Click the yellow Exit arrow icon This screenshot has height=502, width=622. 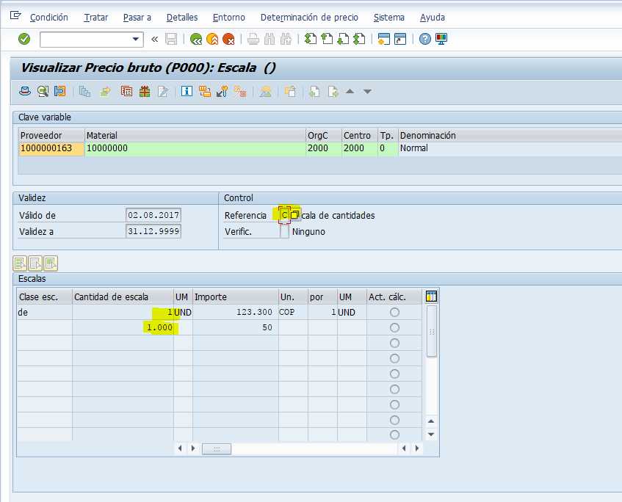coord(212,39)
